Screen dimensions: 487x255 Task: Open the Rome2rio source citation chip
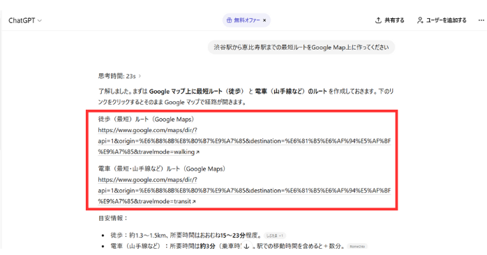pyautogui.click(x=357, y=247)
